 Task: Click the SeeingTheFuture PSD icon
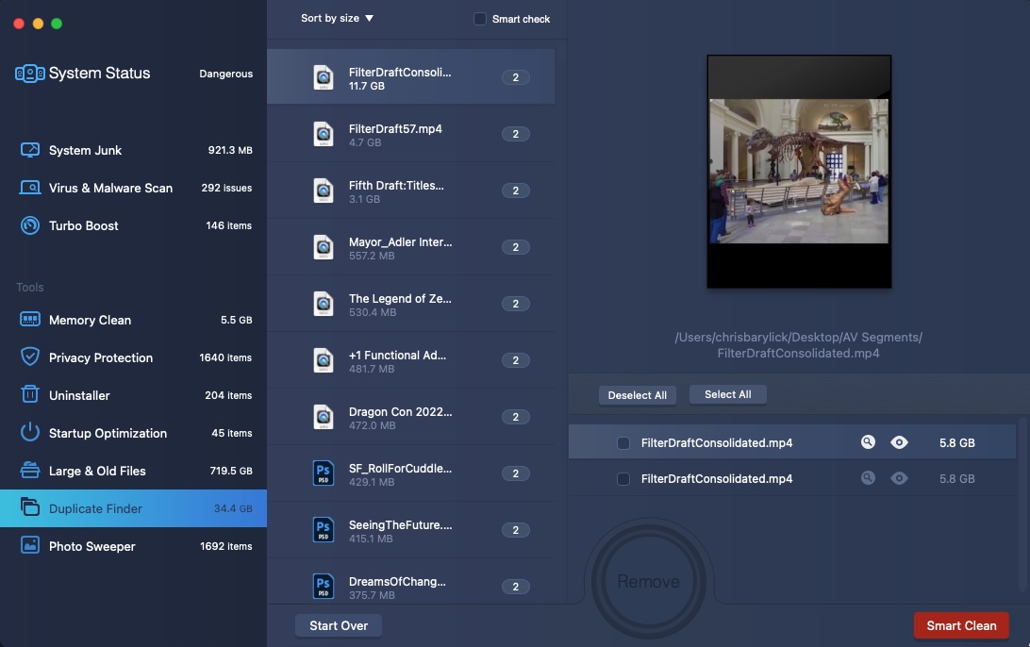point(324,529)
